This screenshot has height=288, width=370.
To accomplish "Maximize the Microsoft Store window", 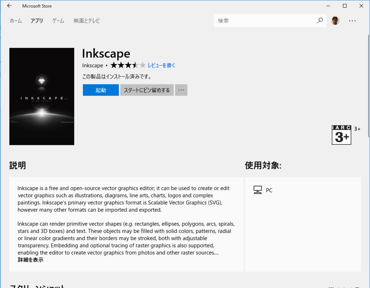I will click(345, 6).
